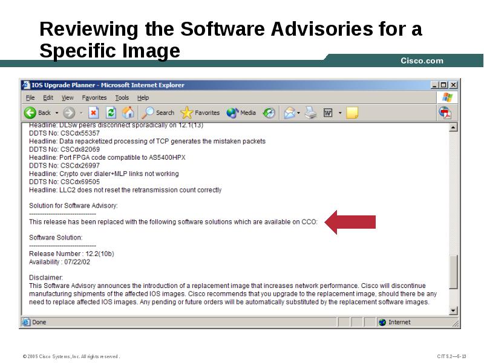Click the window resize grip corner
Image resolution: width=484 pixels, height=363 pixels.
point(456,323)
